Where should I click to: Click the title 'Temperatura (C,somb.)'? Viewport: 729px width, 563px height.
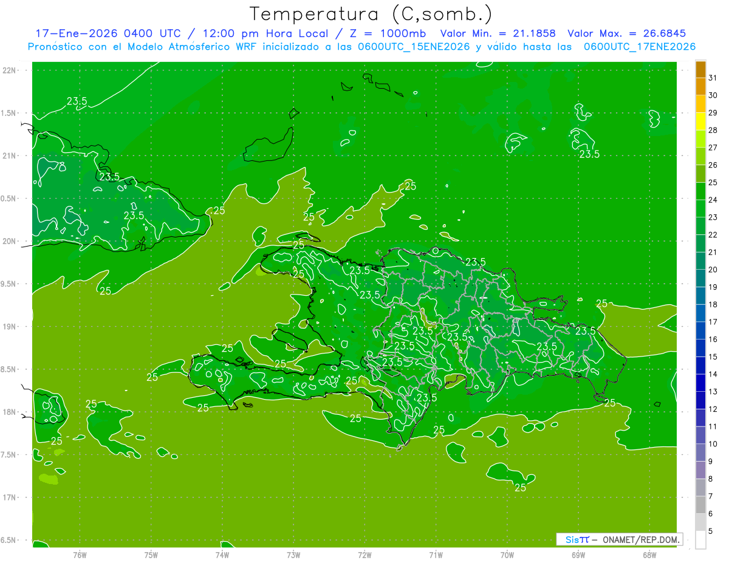pyautogui.click(x=371, y=13)
